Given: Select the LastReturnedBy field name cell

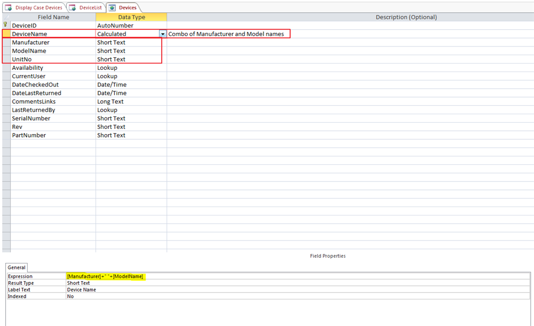Looking at the screenshot, I should coord(53,110).
